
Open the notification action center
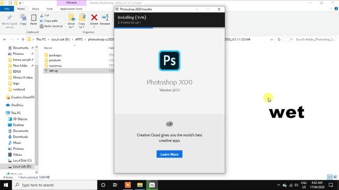[331, 185]
